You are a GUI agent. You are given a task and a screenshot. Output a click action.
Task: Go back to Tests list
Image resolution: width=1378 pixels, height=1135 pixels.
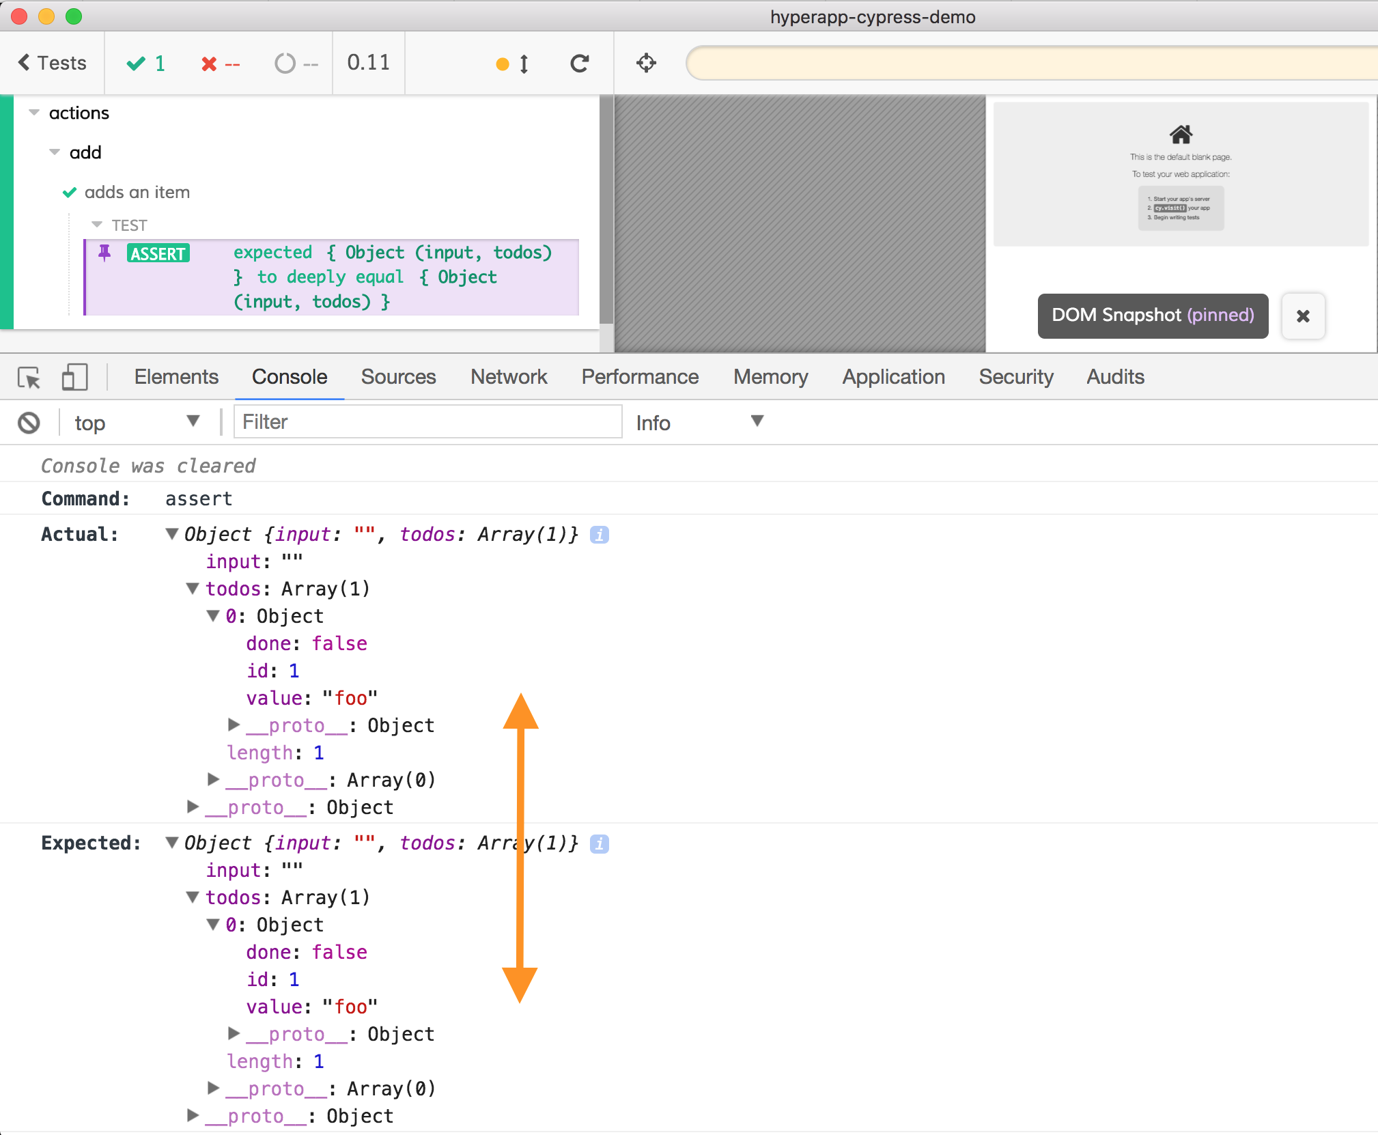(x=52, y=63)
